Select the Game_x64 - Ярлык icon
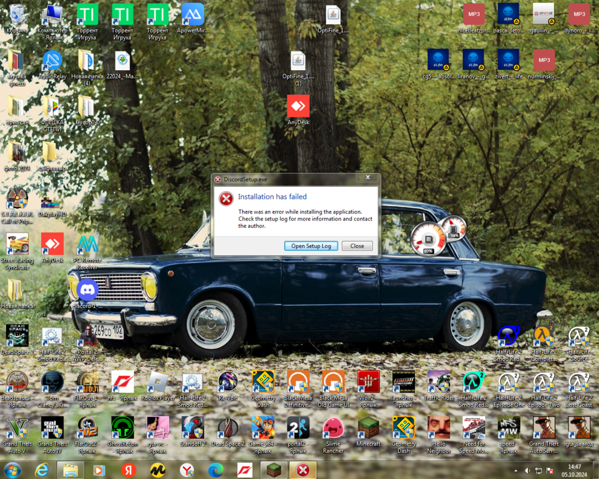The image size is (599, 479). 263,435
